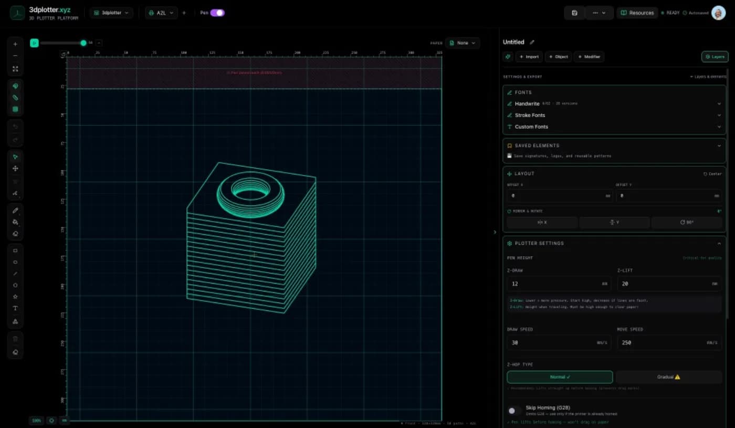Click the zoom in plus icon
The height and width of the screenshot is (428, 735).
click(15, 44)
